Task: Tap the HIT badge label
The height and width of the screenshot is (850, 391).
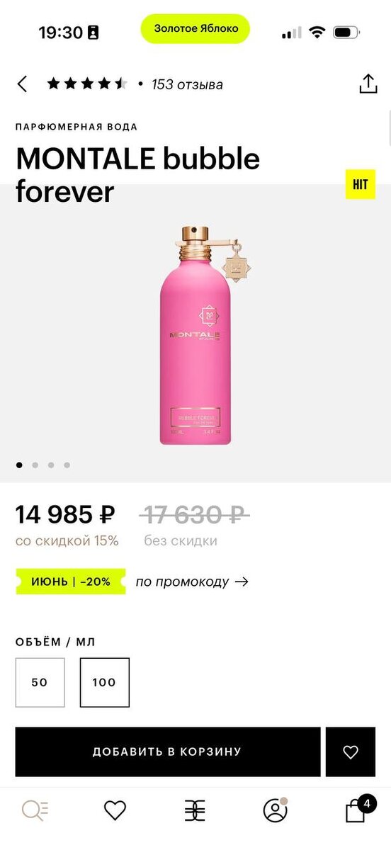Action: pos(361,185)
